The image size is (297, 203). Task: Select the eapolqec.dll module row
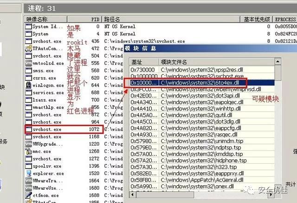(x=202, y=102)
